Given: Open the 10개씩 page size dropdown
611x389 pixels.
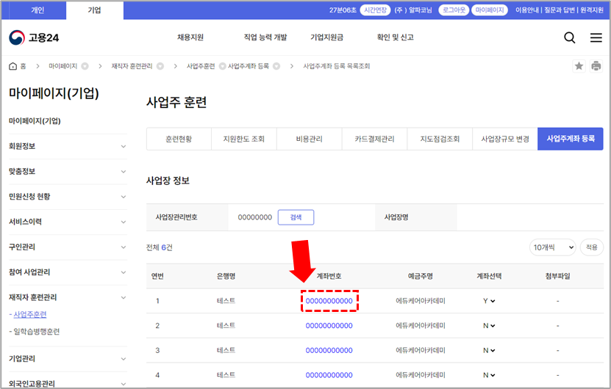Looking at the screenshot, I should point(552,247).
